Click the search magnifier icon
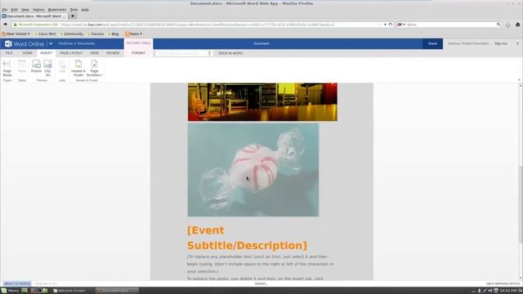 (x=498, y=24)
